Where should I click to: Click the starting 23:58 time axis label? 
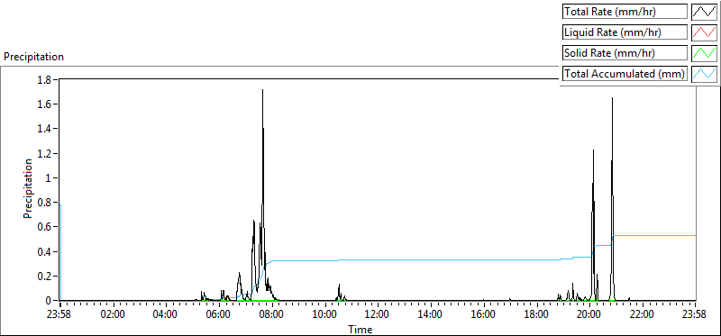pyautogui.click(x=59, y=315)
